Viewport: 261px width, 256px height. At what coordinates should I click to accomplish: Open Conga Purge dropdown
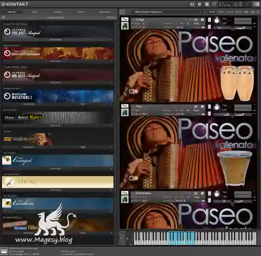(x=197, y=24)
